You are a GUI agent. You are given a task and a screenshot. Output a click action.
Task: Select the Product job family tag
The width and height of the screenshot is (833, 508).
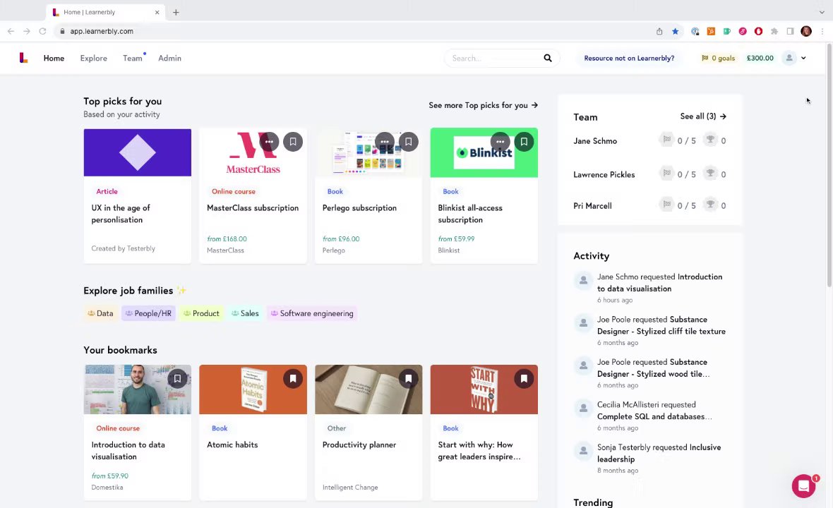(200, 313)
